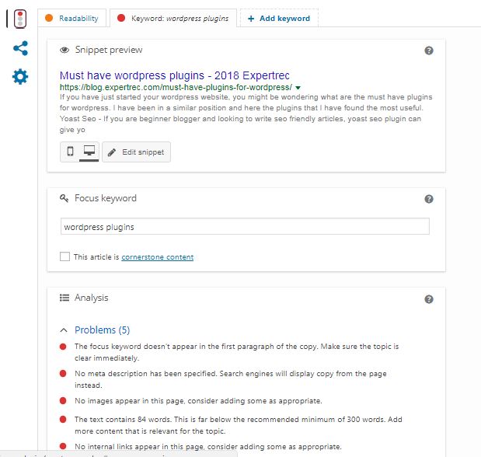This screenshot has height=457, width=481.
Task: Click the Snippet preview heading
Action: click(109, 50)
